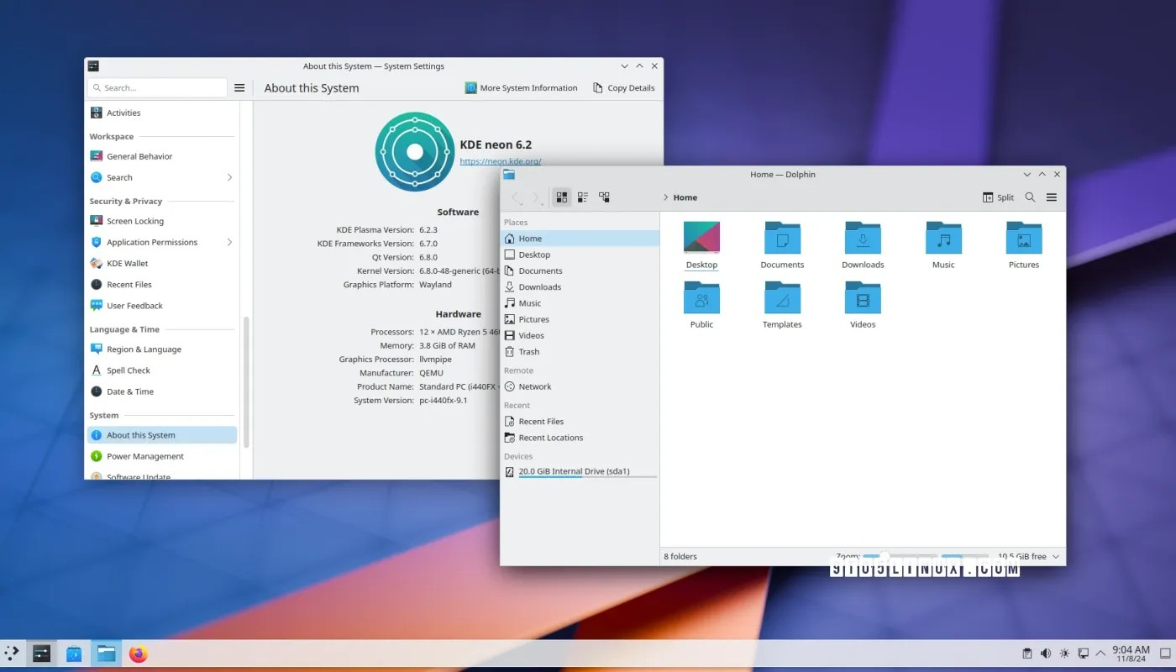Expand the Search settings submenu arrow
The width and height of the screenshot is (1176, 672).
point(229,177)
